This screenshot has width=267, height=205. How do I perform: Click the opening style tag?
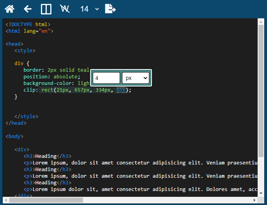click(25, 51)
